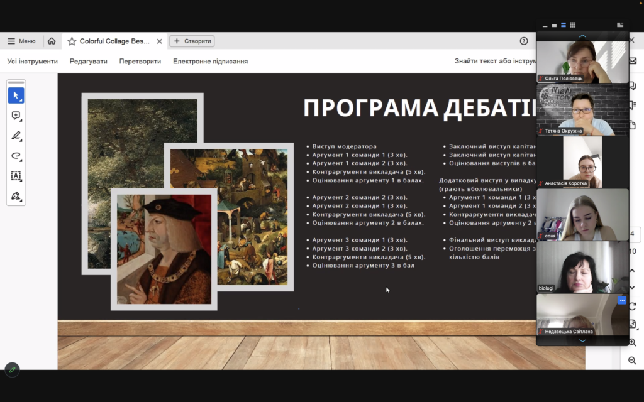Show more participants with down chevron
Viewport: 644px width, 402px height.
click(x=582, y=340)
